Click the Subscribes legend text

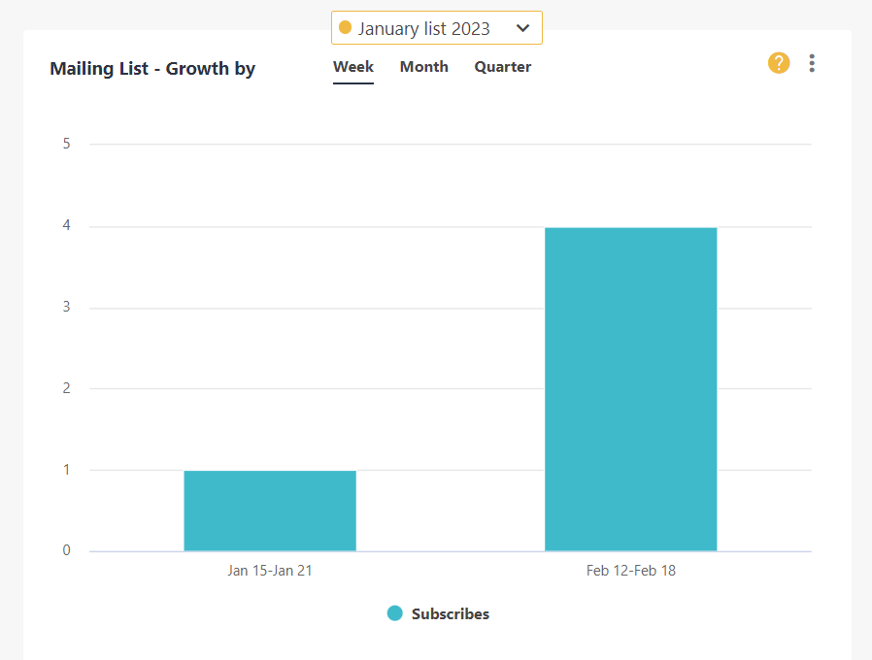(x=449, y=613)
